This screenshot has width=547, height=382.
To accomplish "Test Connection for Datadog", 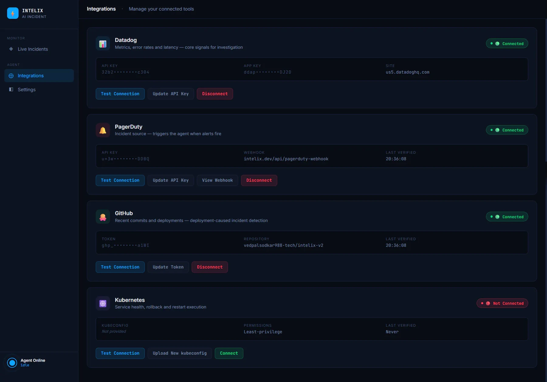I will point(120,94).
